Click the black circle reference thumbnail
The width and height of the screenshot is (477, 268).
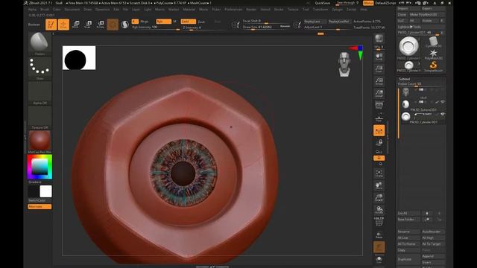79,58
